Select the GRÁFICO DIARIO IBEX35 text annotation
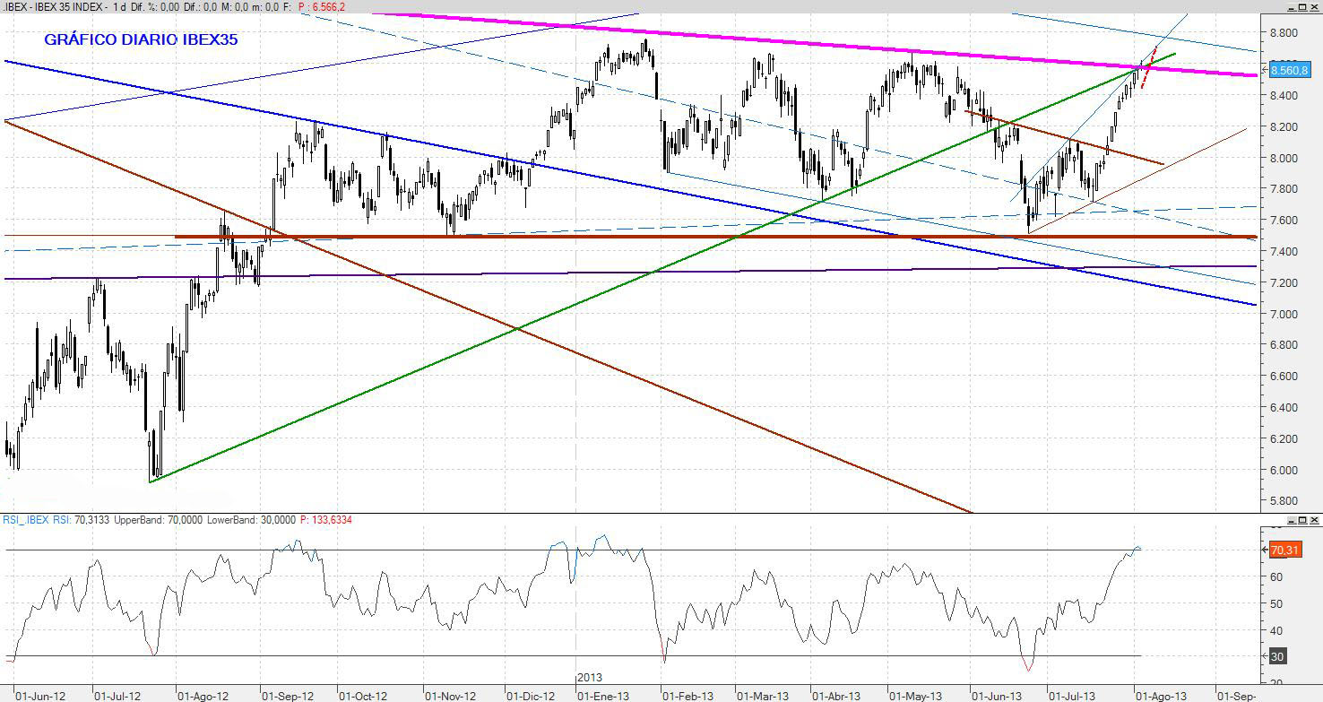This screenshot has height=702, width=1323. pos(141,39)
